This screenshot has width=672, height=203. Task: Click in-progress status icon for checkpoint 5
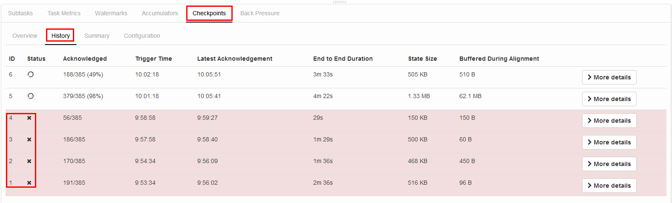point(31,96)
